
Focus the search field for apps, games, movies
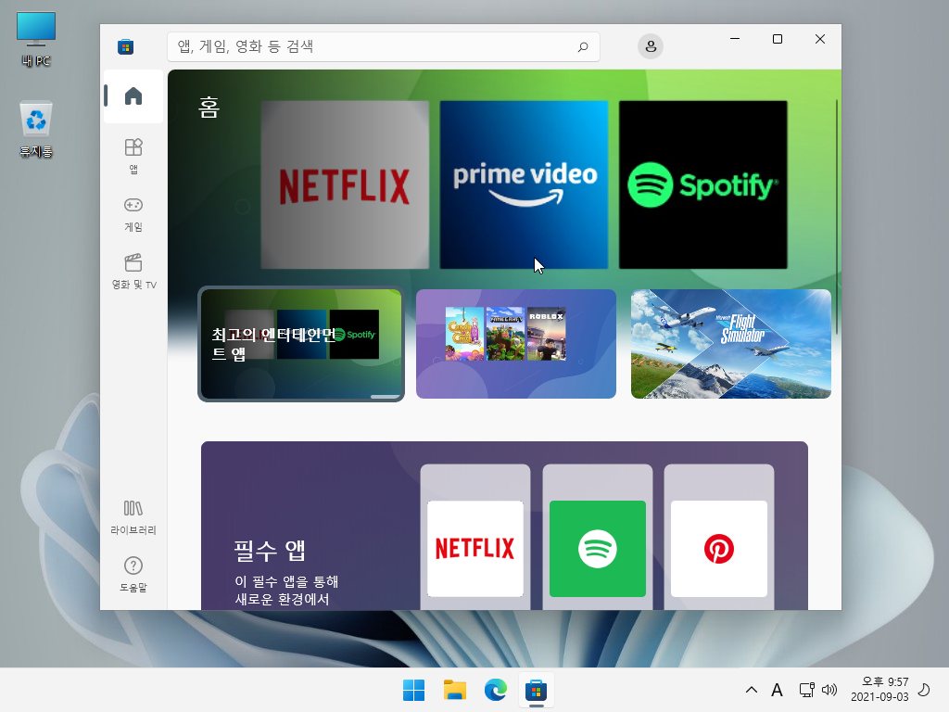383,46
